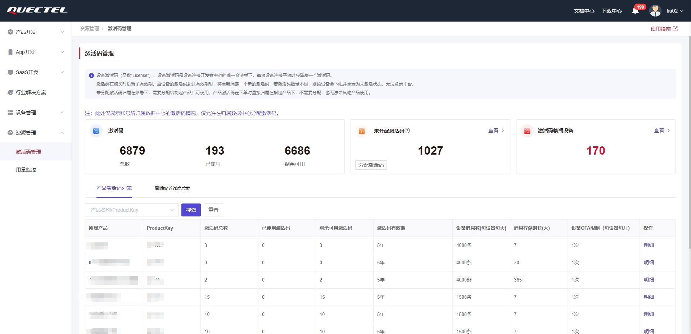Expand the App开发 menu chevron

pyautogui.click(x=62, y=52)
